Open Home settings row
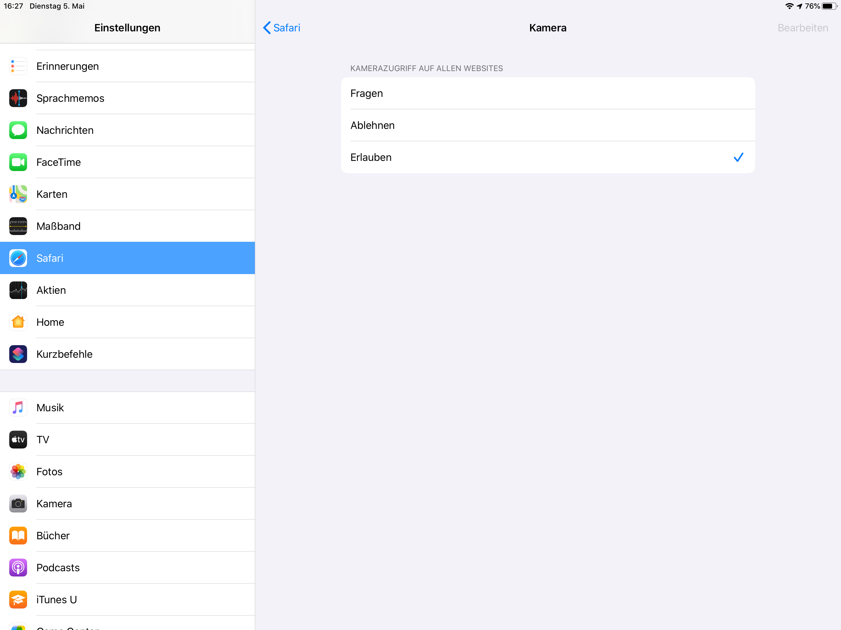The height and width of the screenshot is (630, 841). 127,322
